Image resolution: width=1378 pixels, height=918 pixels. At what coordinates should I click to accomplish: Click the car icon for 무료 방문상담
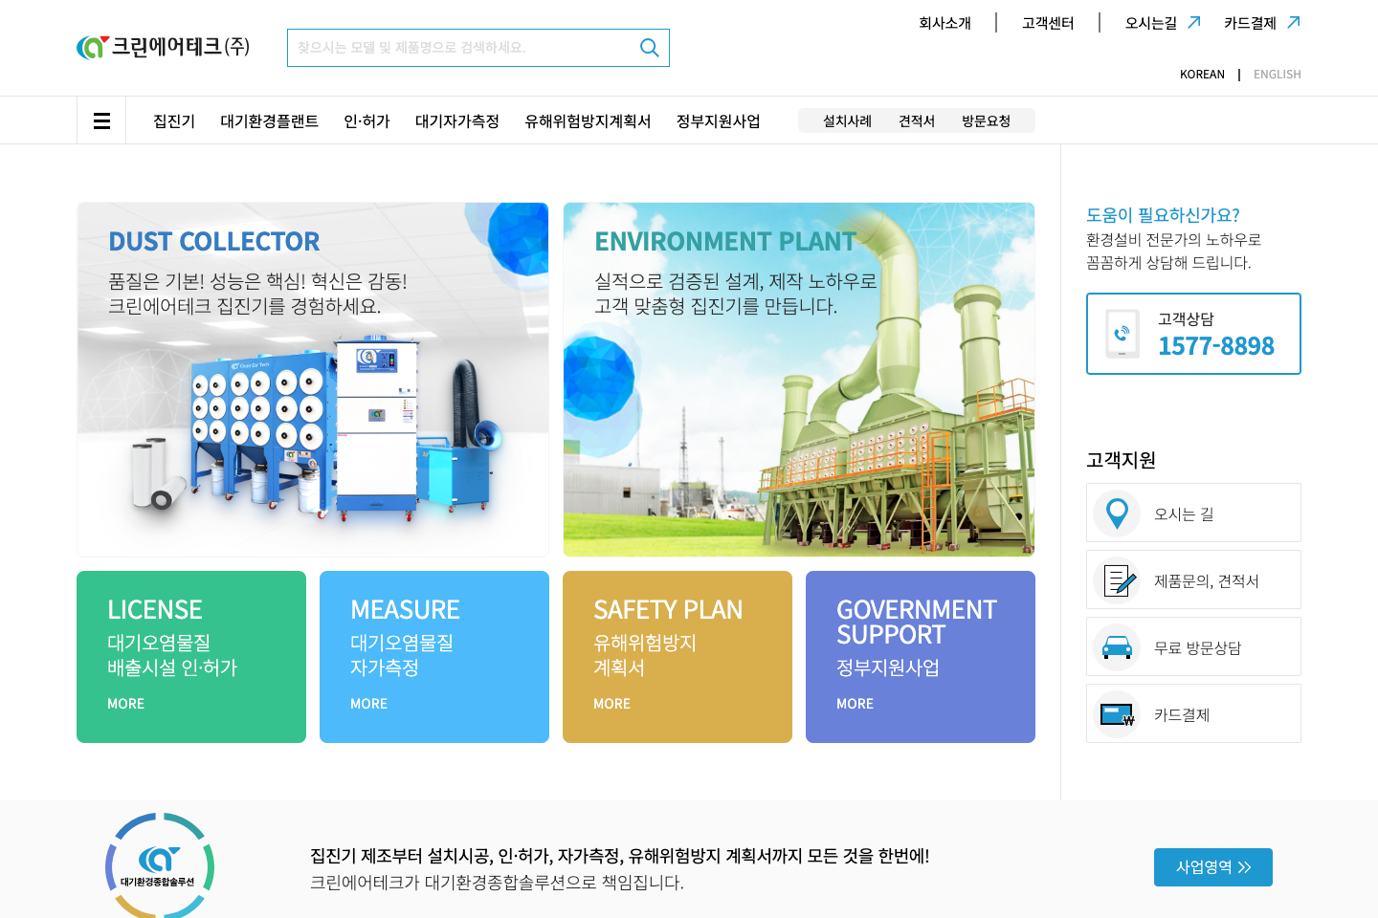1117,647
